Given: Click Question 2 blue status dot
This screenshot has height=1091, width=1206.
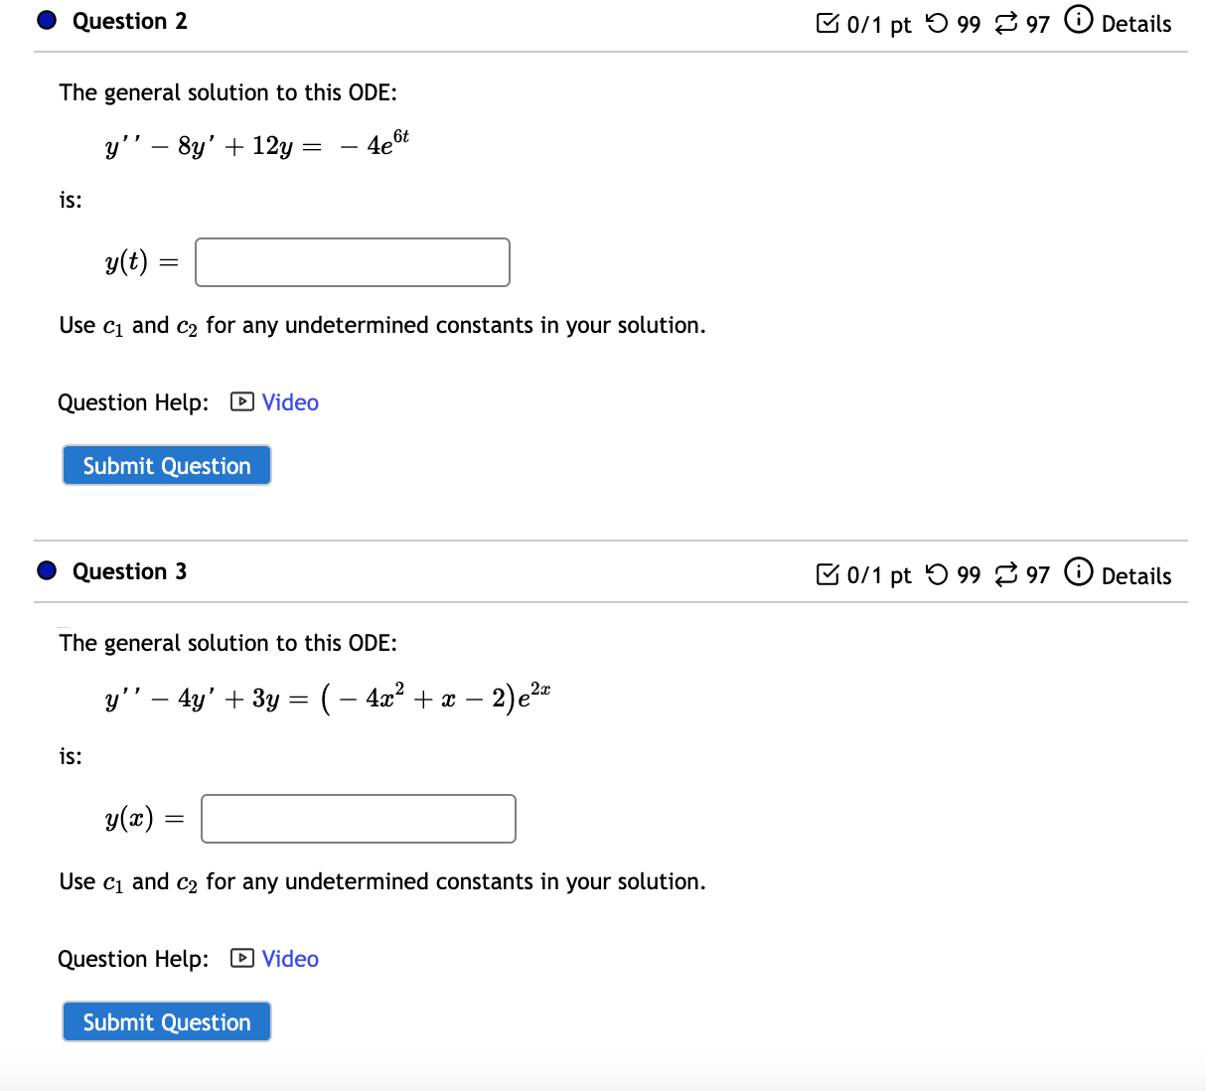Looking at the screenshot, I should point(47,21).
